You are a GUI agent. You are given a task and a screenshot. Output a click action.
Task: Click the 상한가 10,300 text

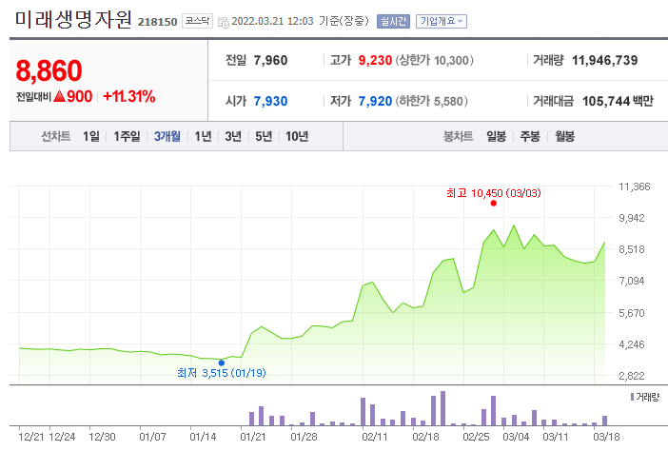pos(434,61)
